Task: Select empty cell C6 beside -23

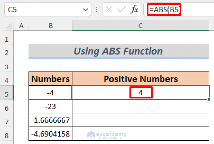Action: click(x=141, y=106)
